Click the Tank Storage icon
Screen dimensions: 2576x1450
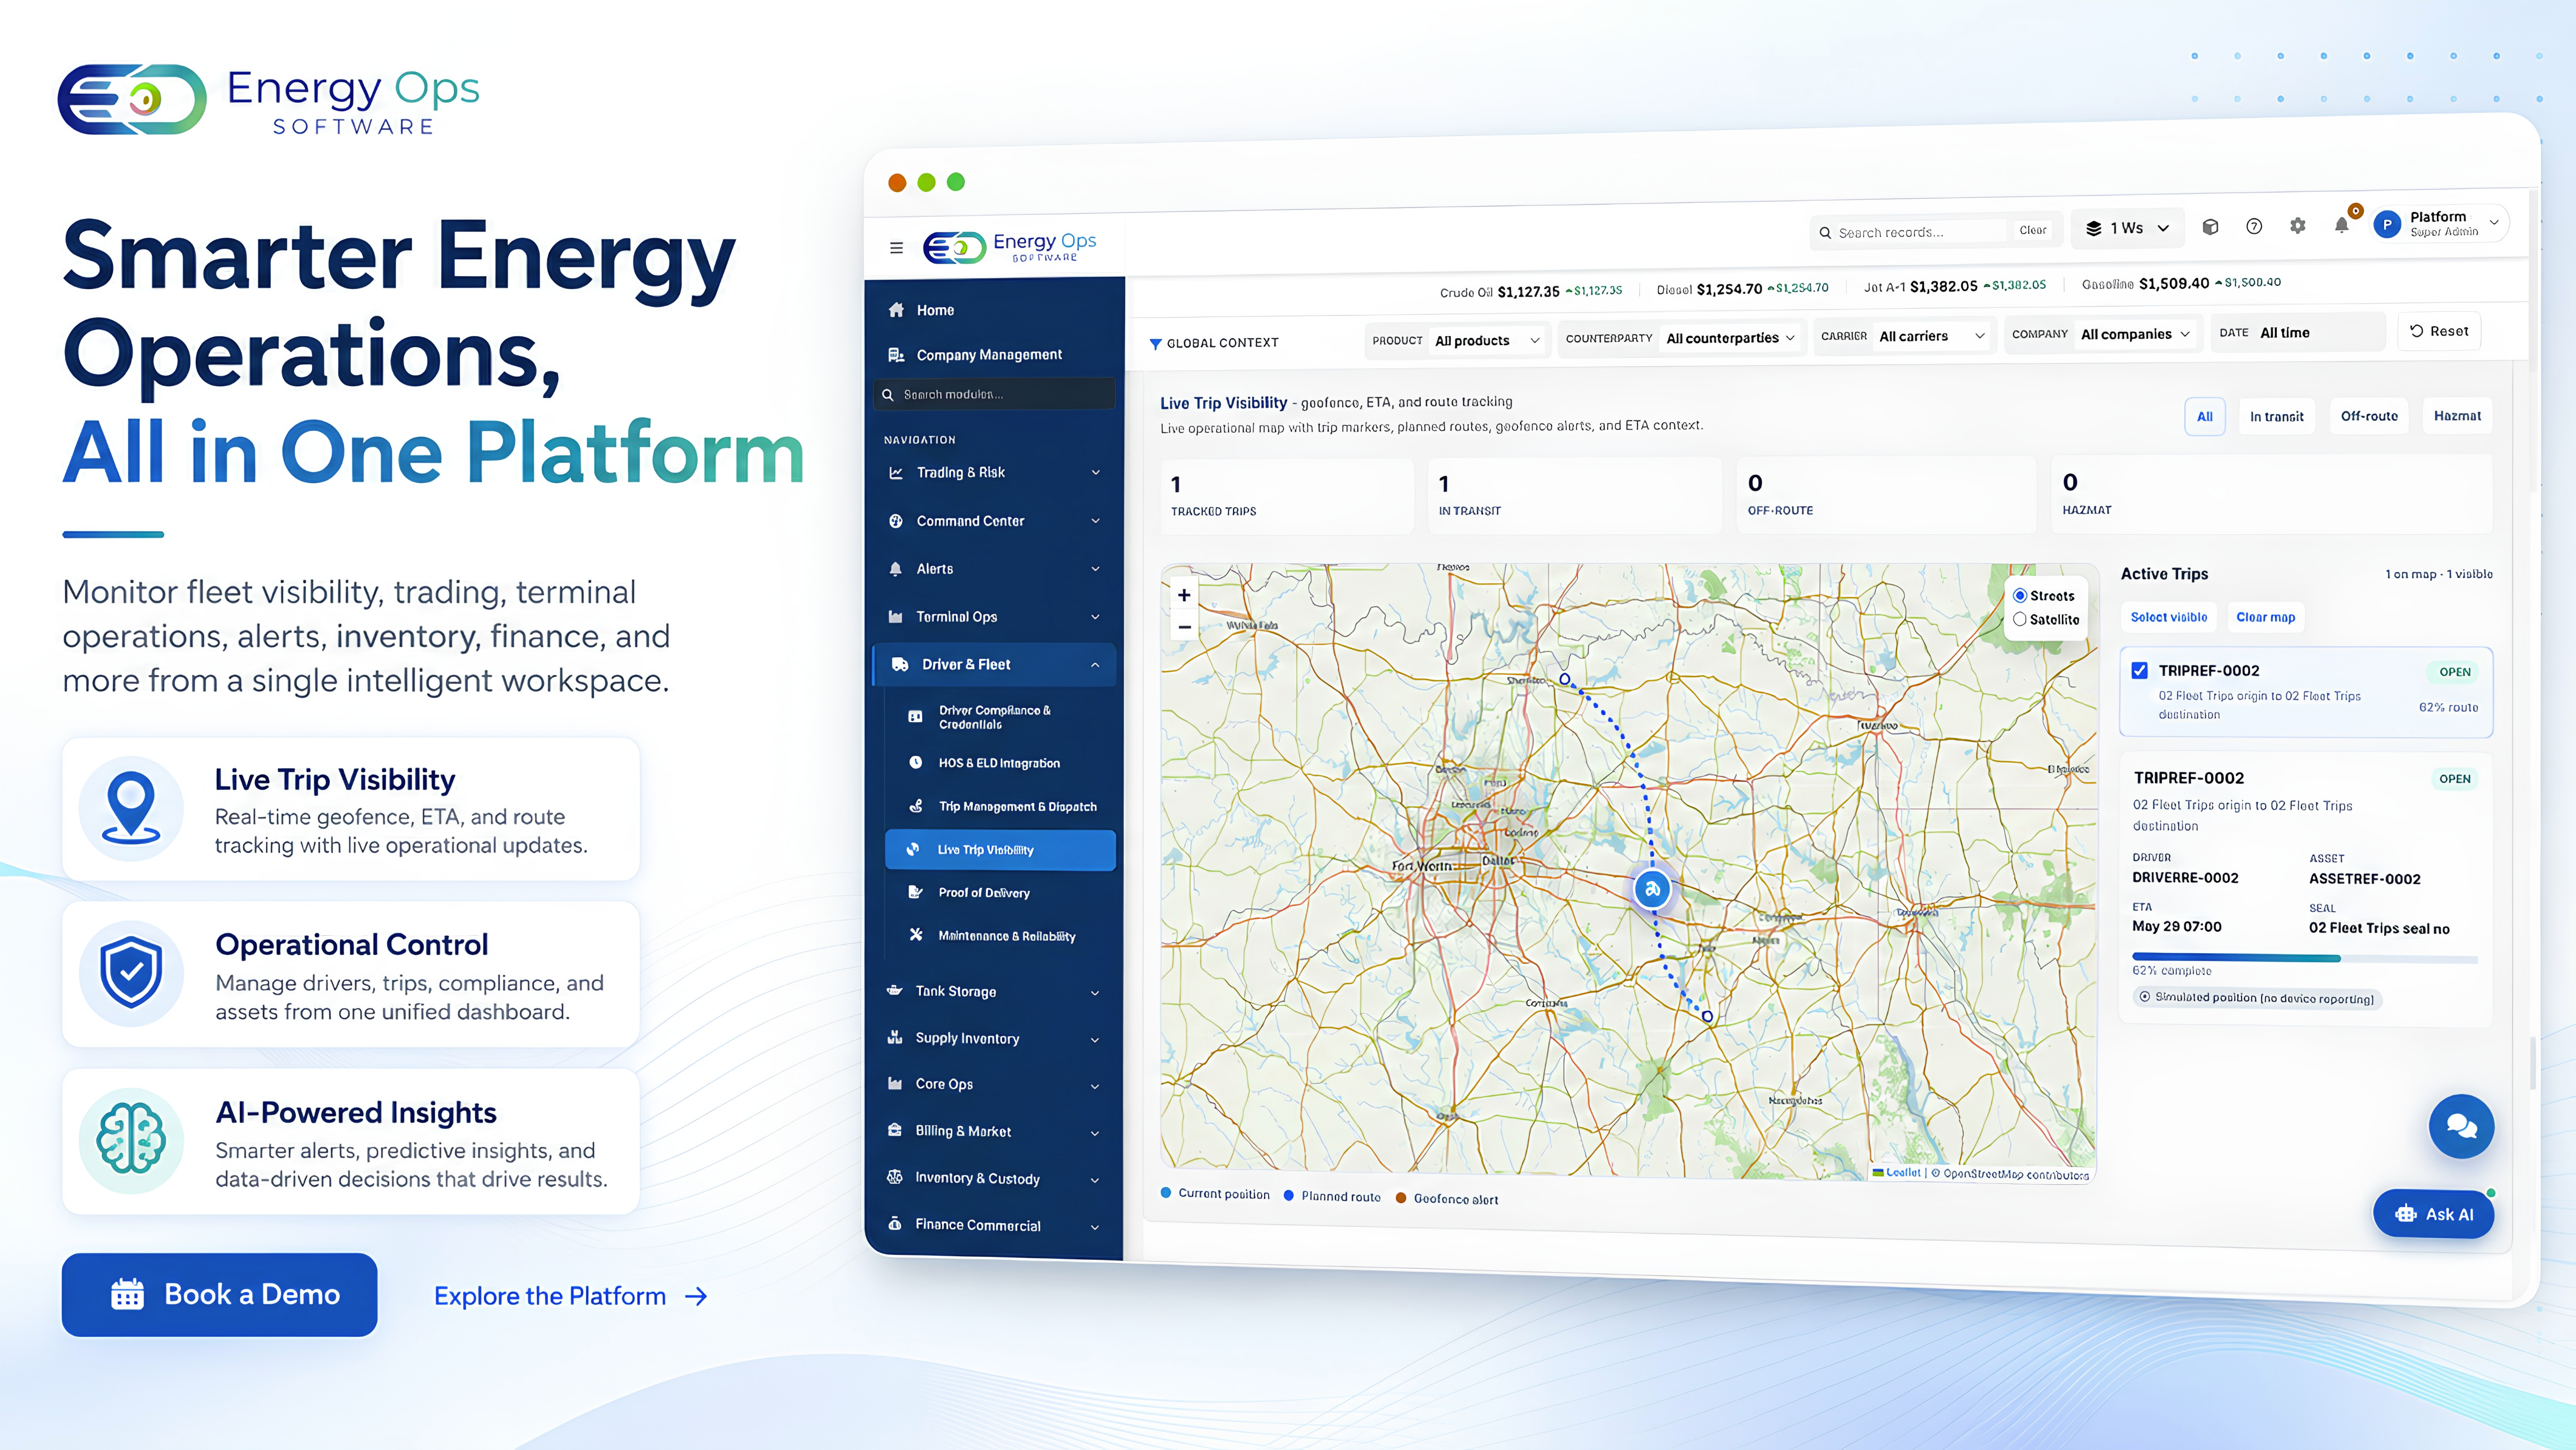pyautogui.click(x=895, y=991)
